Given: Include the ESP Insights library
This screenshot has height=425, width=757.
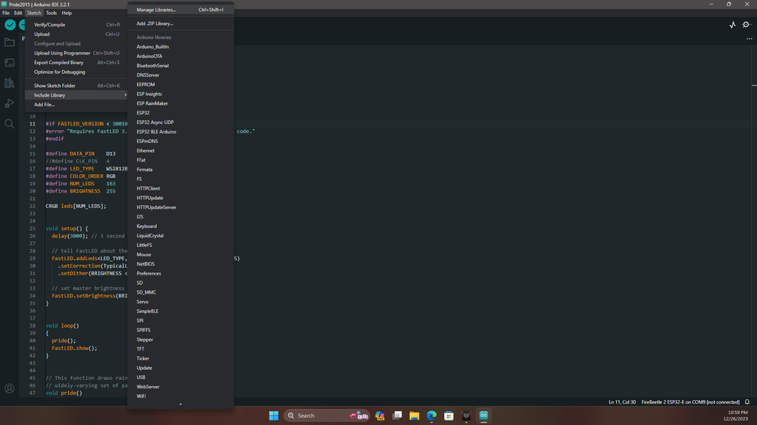Looking at the screenshot, I should [x=180, y=94].
